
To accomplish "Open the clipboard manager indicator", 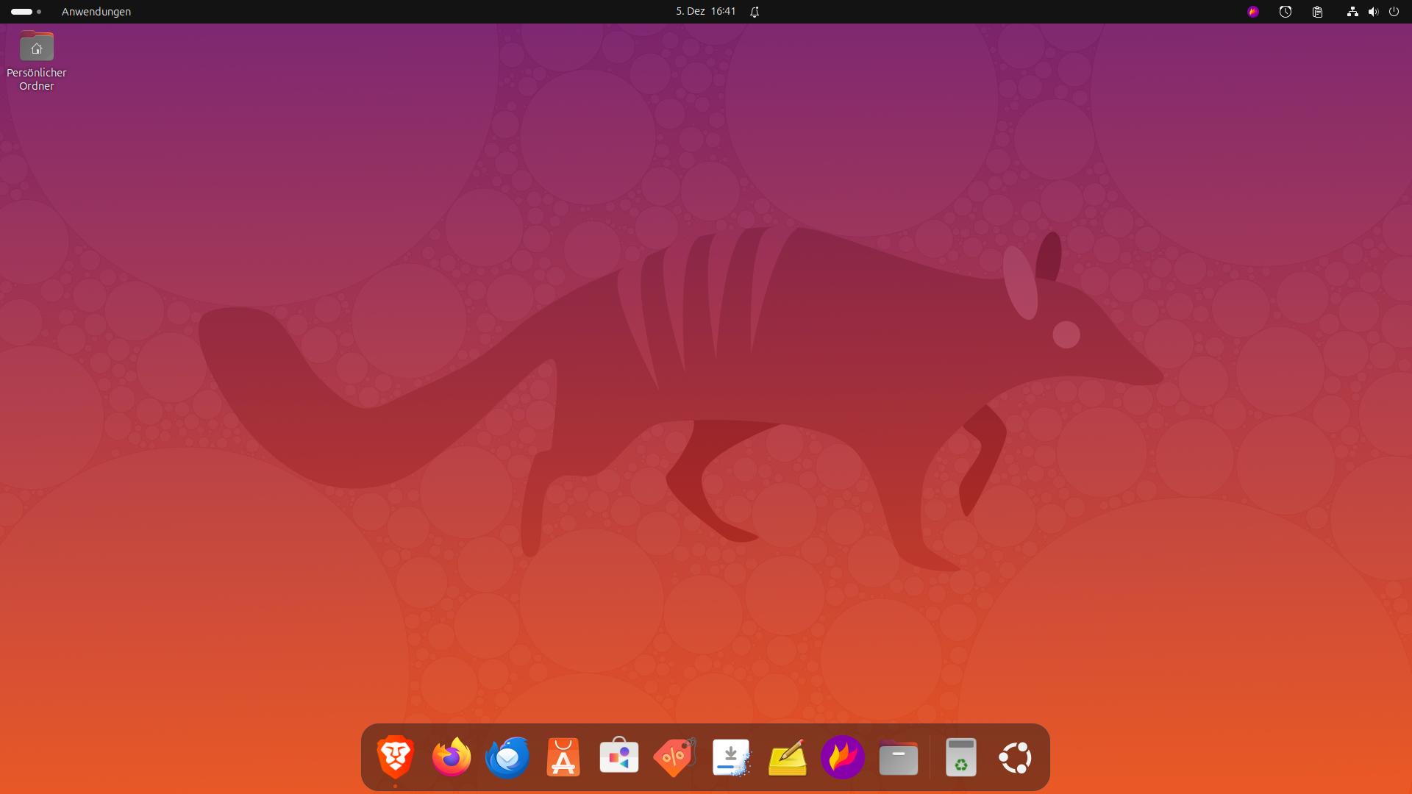I will pyautogui.click(x=1318, y=12).
